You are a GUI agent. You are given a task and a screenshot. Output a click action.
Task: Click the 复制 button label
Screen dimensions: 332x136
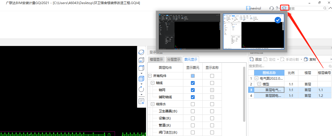tap(312, 59)
